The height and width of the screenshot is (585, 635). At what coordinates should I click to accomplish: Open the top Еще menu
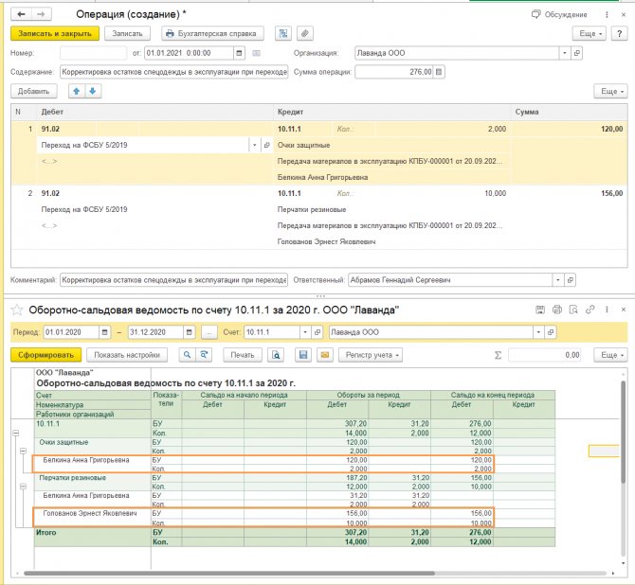[589, 33]
